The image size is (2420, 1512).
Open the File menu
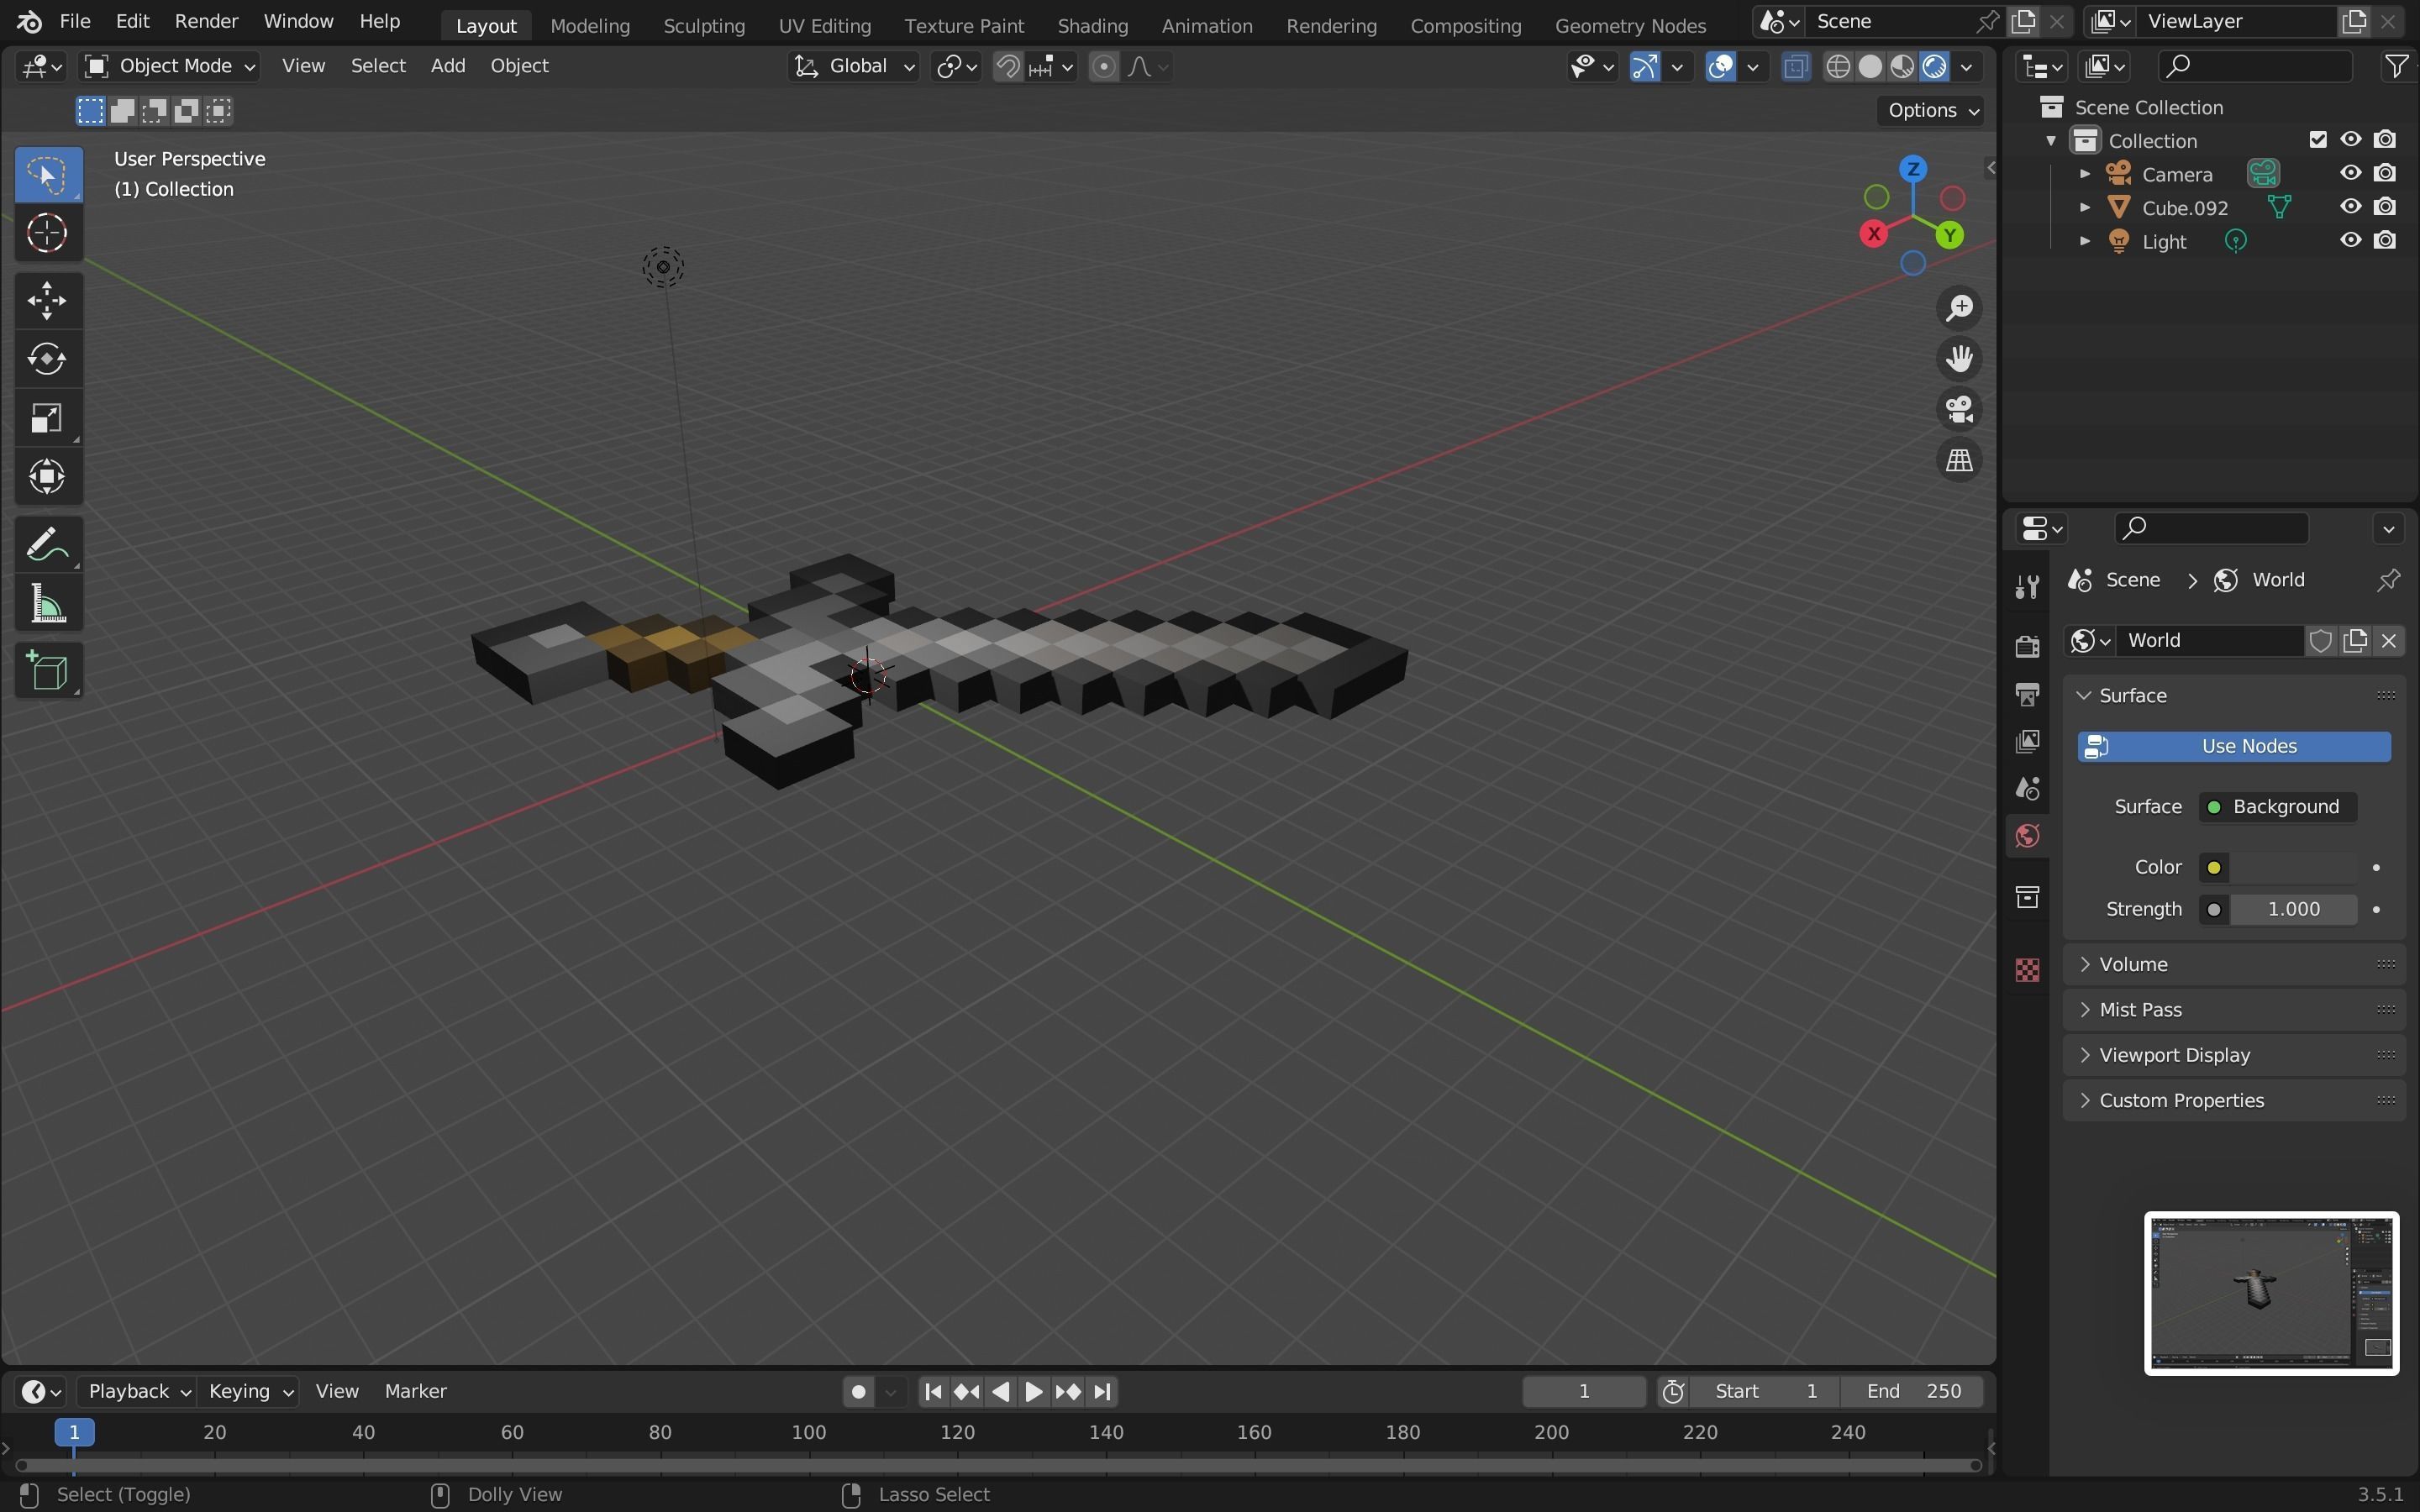coord(75,21)
